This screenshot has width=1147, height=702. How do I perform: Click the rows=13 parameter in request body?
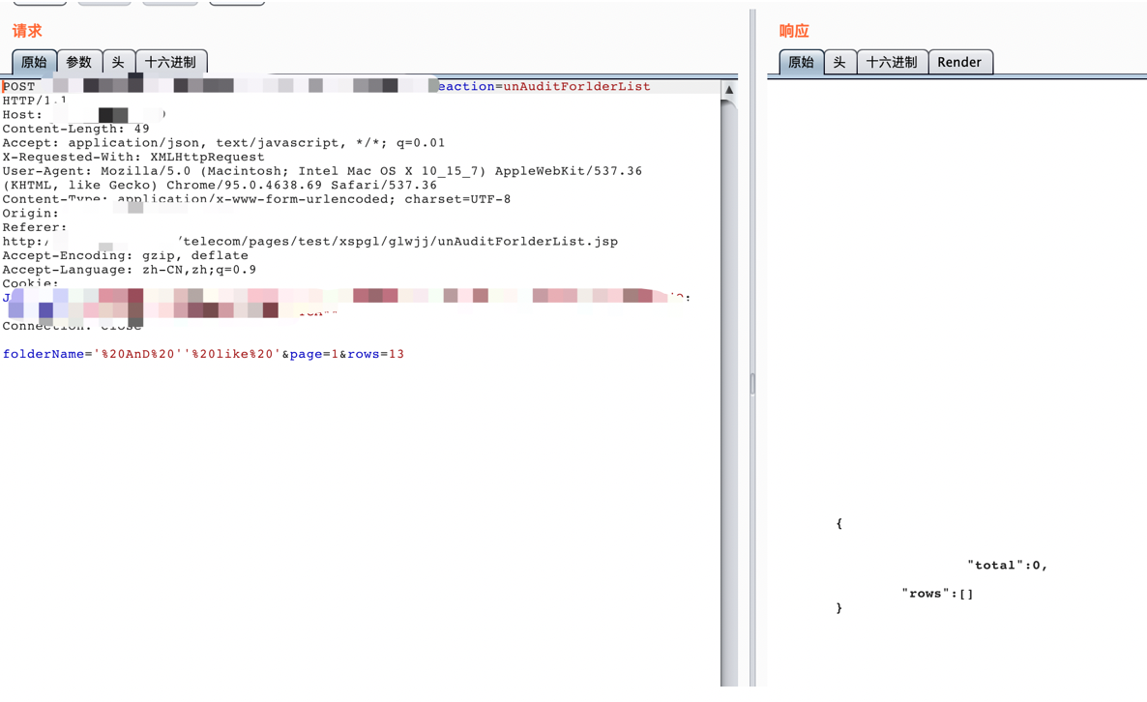(375, 354)
